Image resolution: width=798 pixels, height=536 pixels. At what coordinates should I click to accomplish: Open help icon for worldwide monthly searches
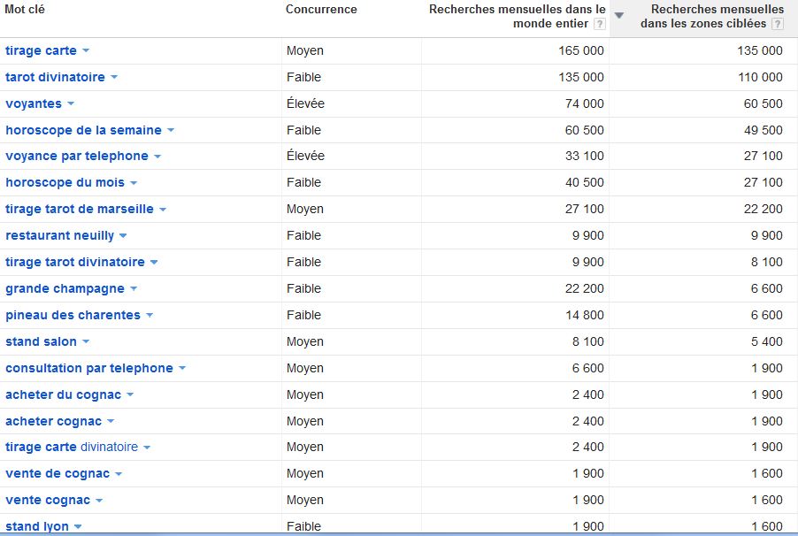pos(600,24)
